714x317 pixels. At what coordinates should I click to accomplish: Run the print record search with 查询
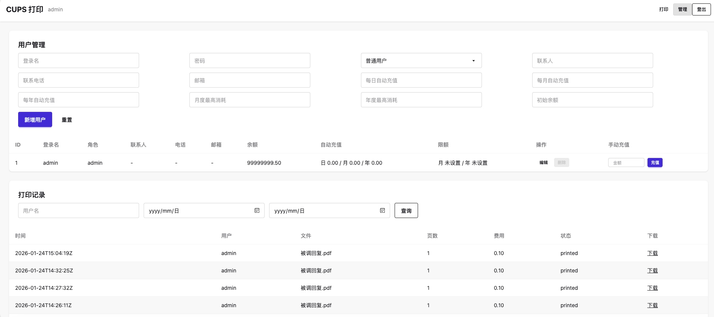[x=406, y=210]
